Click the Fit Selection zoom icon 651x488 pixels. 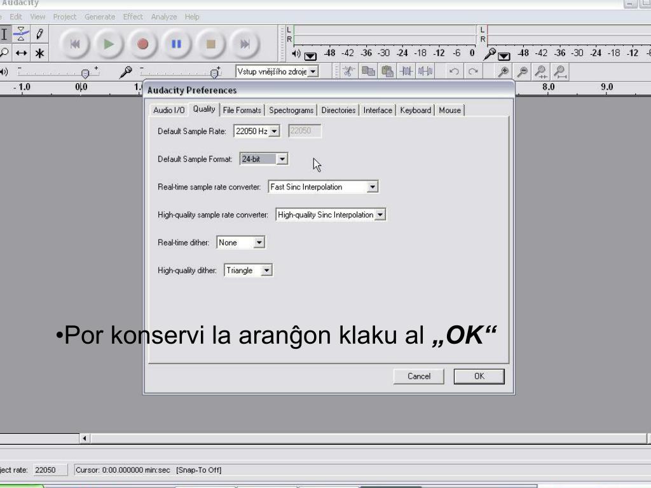click(x=541, y=71)
